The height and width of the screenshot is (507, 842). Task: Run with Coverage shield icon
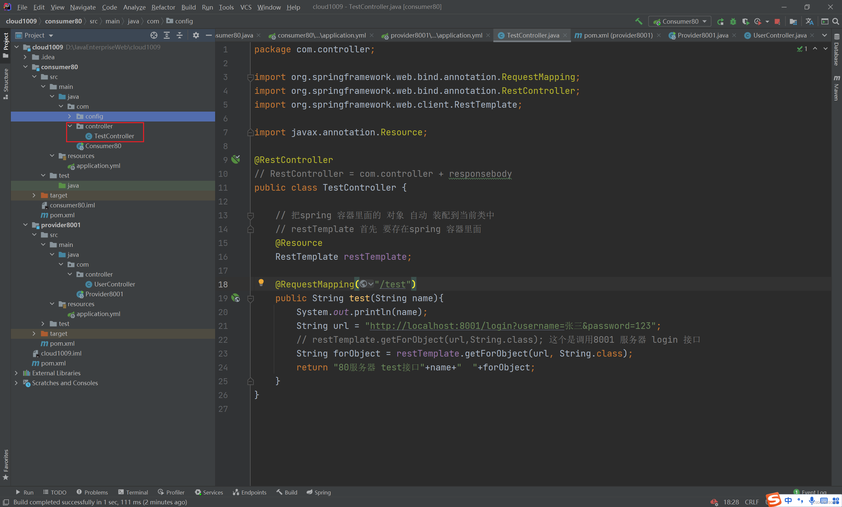[745, 21]
